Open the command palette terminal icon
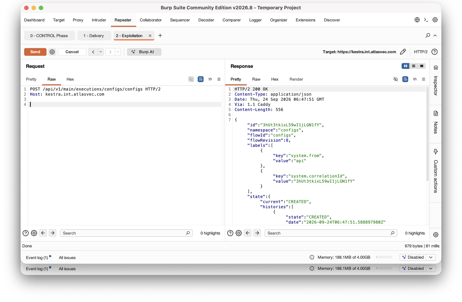 coord(426,20)
